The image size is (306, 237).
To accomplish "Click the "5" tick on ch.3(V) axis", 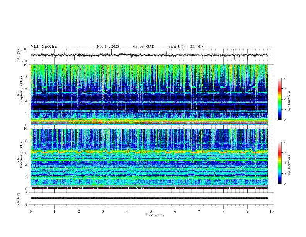I will coord(27,192).
